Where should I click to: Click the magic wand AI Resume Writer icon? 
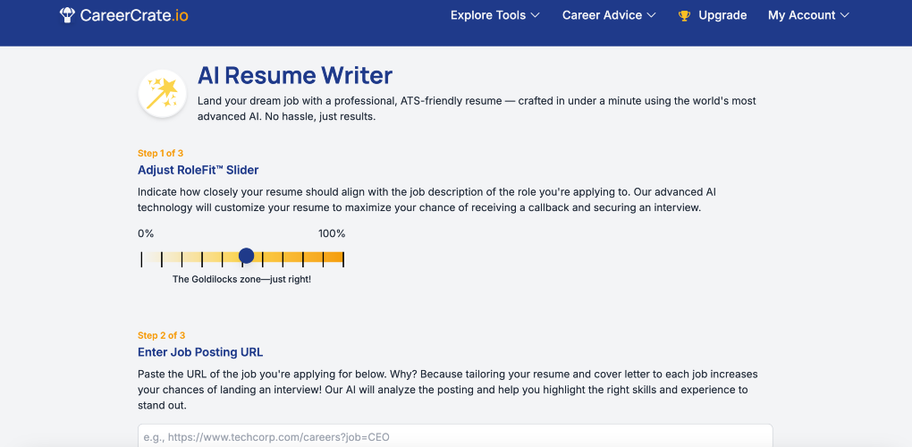point(162,94)
